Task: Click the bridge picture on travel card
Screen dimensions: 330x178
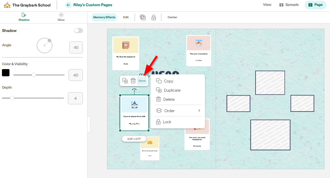Action: [199, 43]
